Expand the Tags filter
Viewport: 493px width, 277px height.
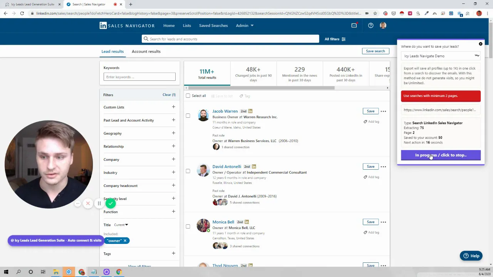tap(173, 254)
